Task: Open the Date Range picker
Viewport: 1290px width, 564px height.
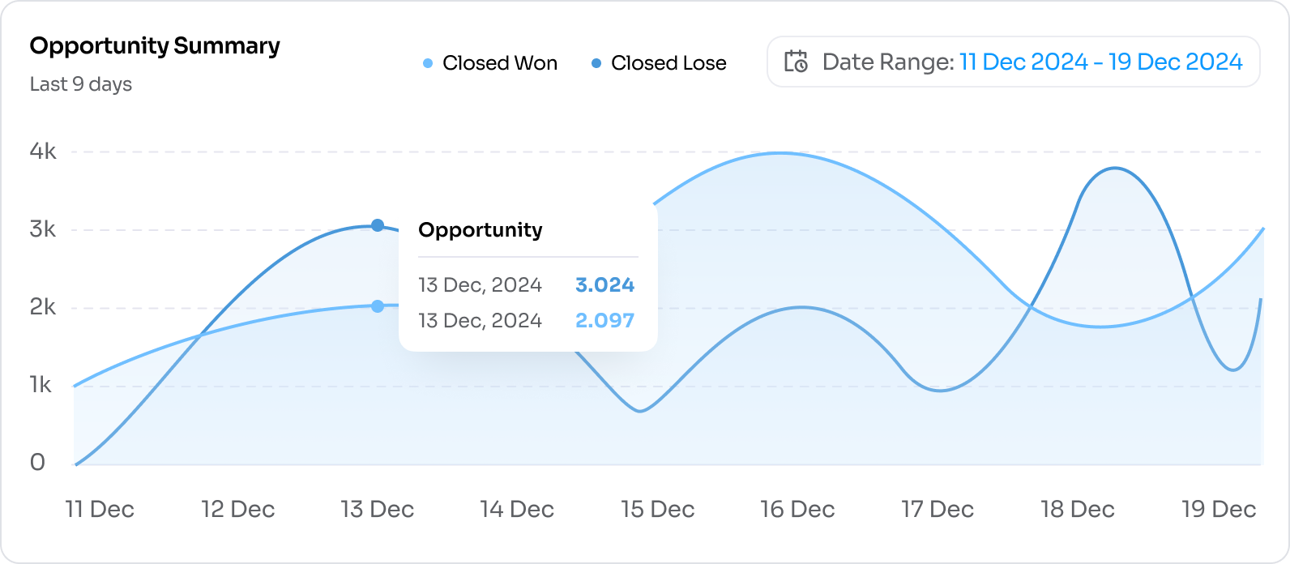Action: pos(1013,62)
